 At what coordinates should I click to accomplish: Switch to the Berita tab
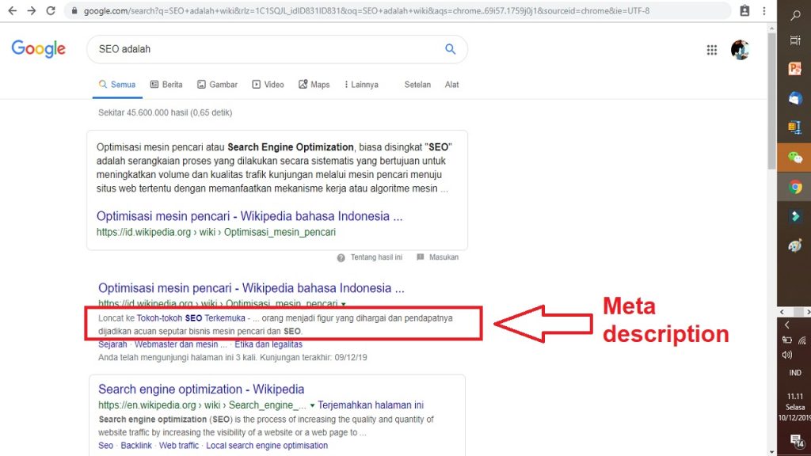pyautogui.click(x=166, y=85)
